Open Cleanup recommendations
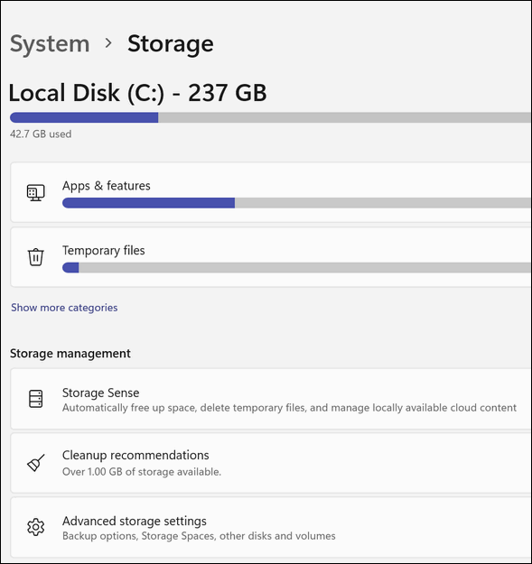 pyautogui.click(x=271, y=463)
